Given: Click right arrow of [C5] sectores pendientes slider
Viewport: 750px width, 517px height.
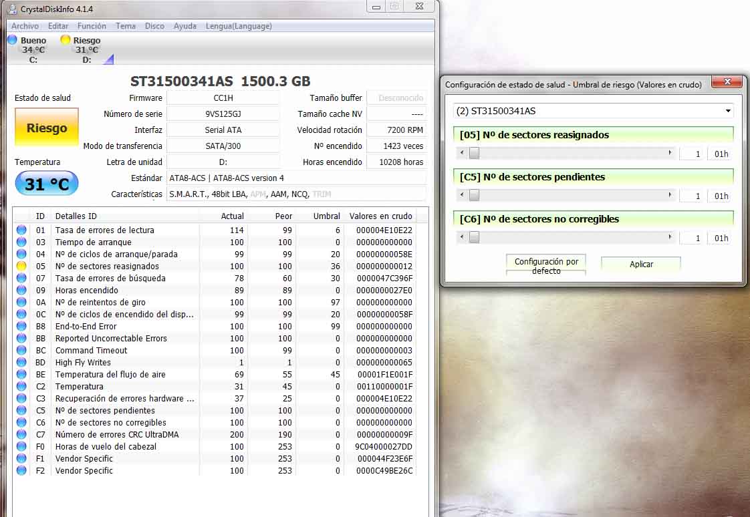Looking at the screenshot, I should 670,195.
